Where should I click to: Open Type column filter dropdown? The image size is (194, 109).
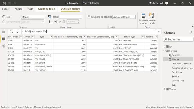51,37
